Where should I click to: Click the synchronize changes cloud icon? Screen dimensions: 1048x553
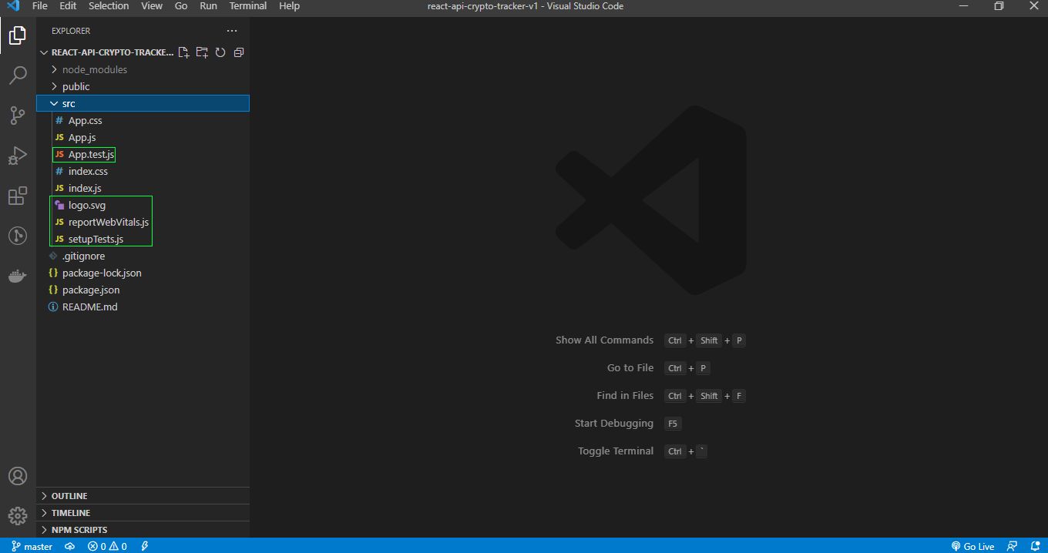(x=69, y=546)
